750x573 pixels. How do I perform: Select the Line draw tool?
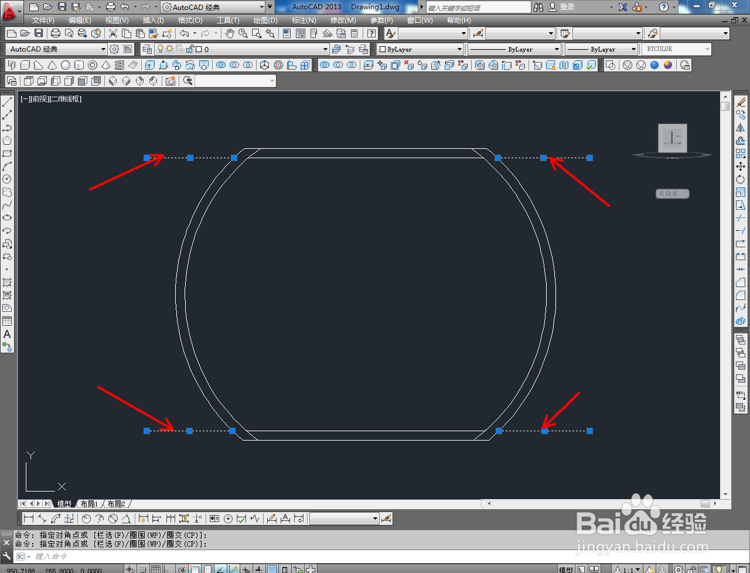(7, 102)
